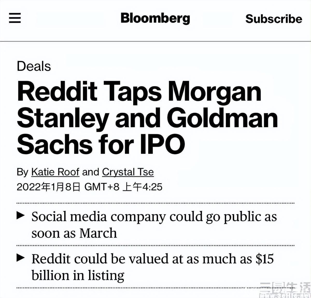
Task: Click the Subscribe button
Action: pyautogui.click(x=274, y=19)
